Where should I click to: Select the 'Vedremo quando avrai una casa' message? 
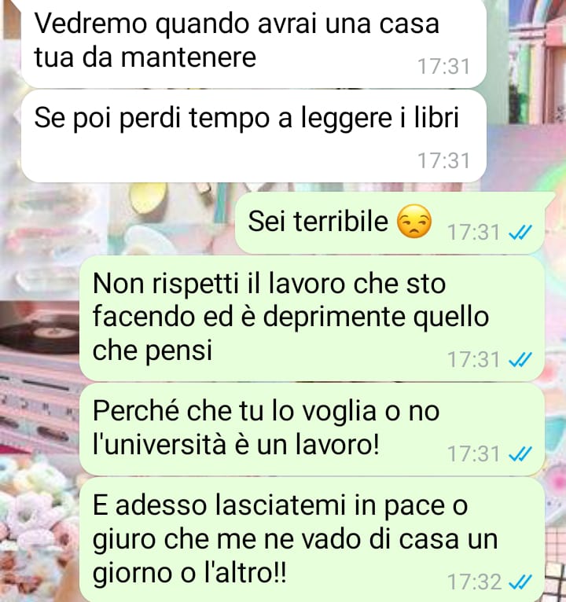pos(254,43)
